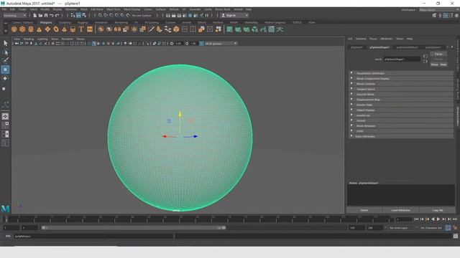This screenshot has width=460, height=258.
Task: Open the viewport Shading menu
Action: coord(29,39)
